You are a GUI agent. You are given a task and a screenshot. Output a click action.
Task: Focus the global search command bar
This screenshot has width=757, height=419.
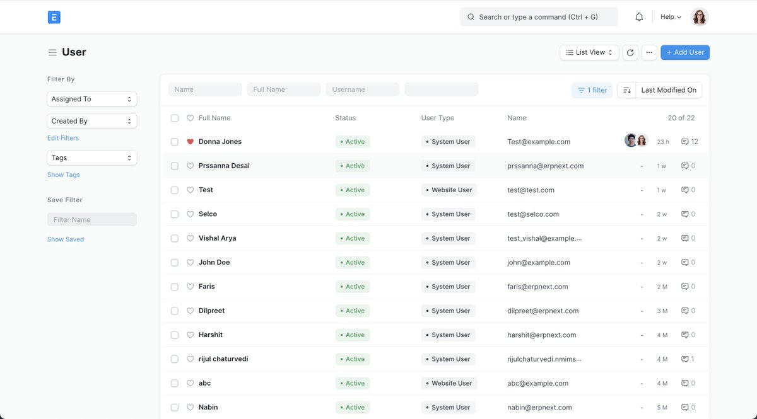539,17
